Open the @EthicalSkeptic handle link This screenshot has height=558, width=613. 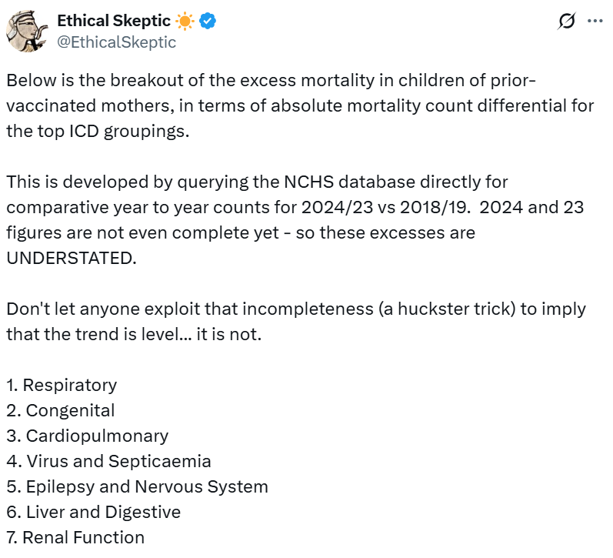pyautogui.click(x=117, y=42)
